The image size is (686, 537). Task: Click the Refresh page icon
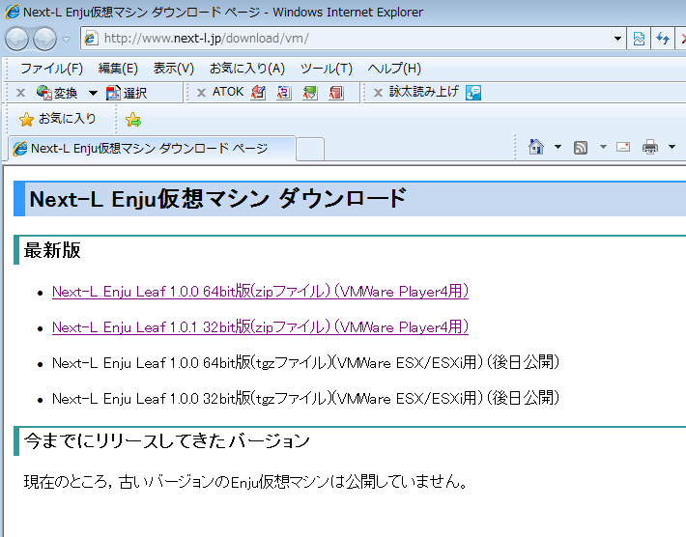tap(663, 39)
